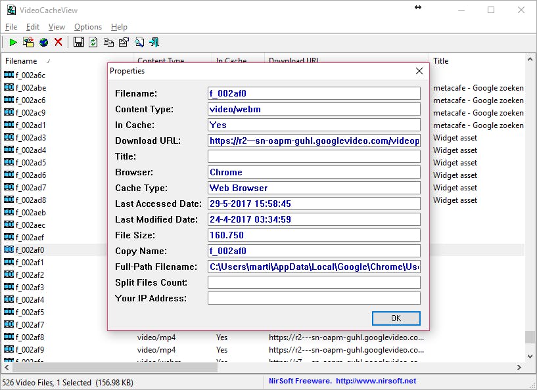Click the Refresh toolbar icon
The height and width of the screenshot is (390, 537).
tap(93, 43)
